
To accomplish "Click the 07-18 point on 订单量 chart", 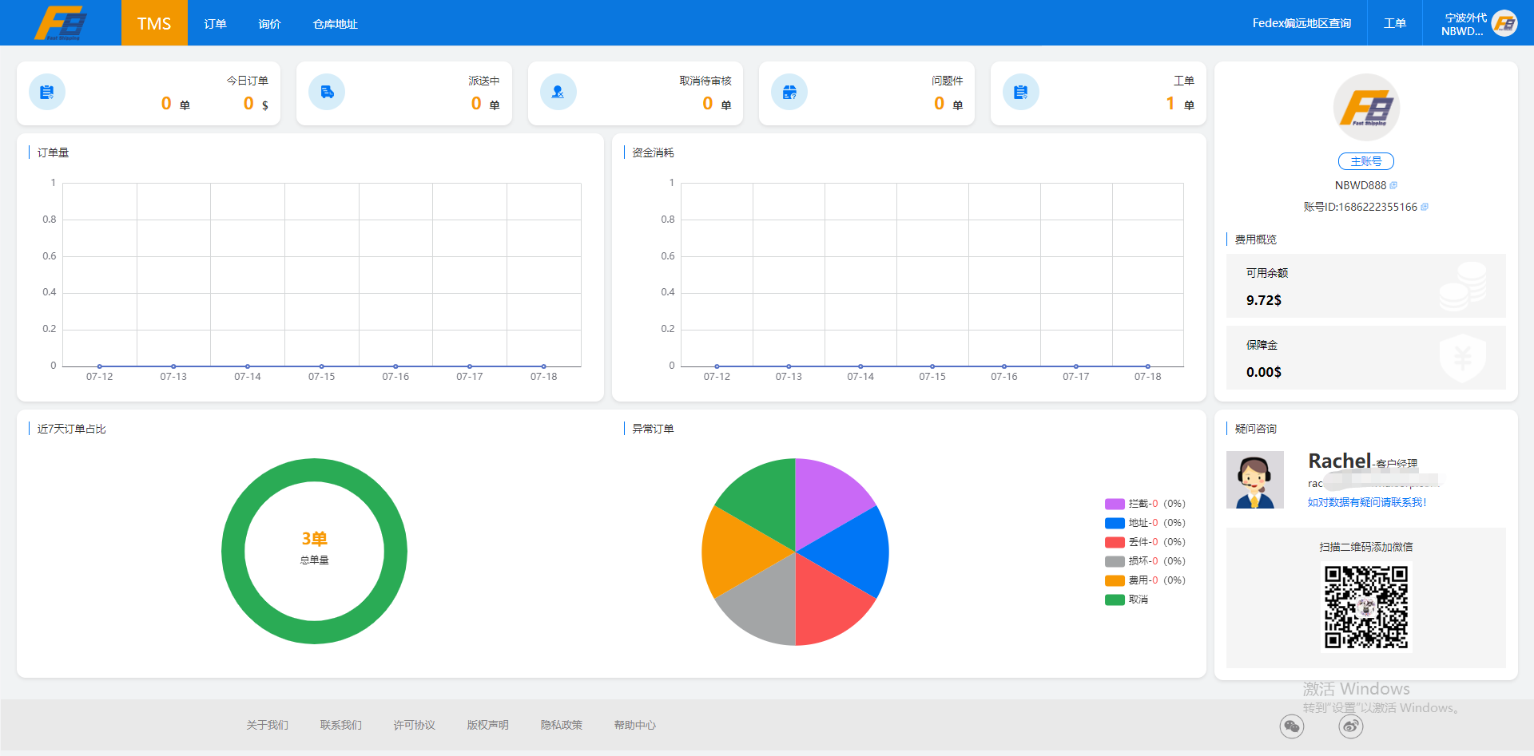I will click(543, 366).
